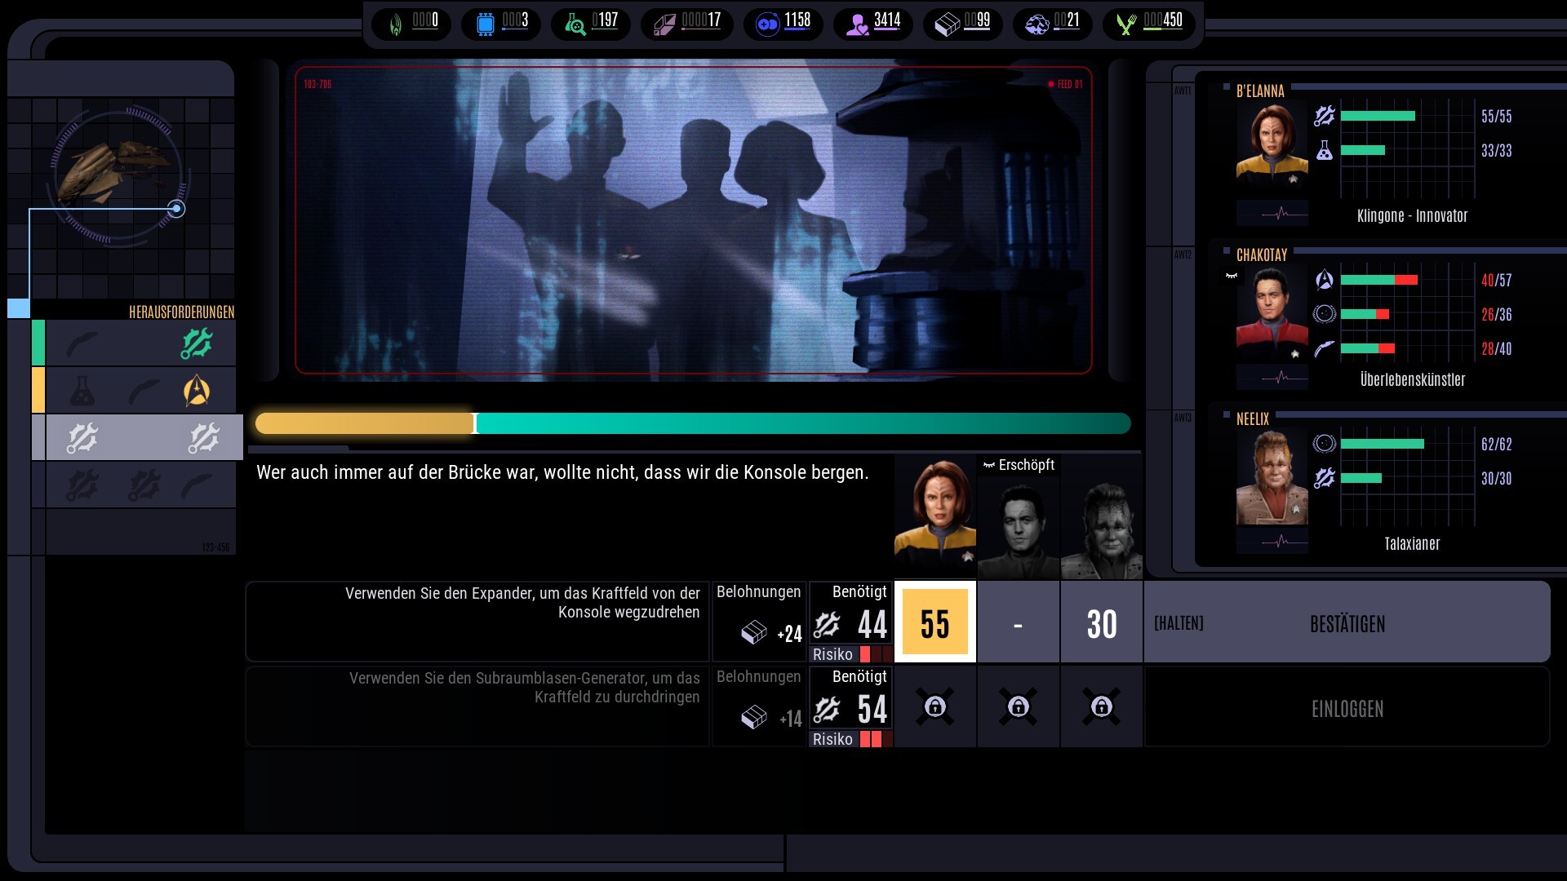The width and height of the screenshot is (1567, 881).
Task: Click the first locked slot in the second option
Action: point(935,706)
